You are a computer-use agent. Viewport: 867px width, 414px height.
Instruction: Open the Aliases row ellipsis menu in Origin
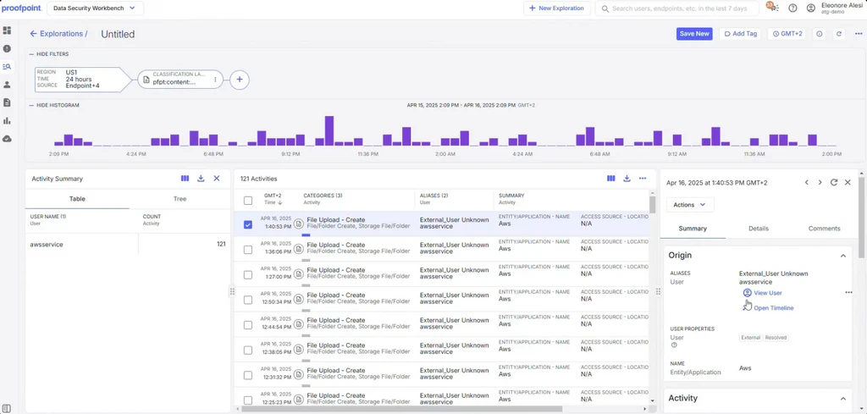tap(848, 292)
